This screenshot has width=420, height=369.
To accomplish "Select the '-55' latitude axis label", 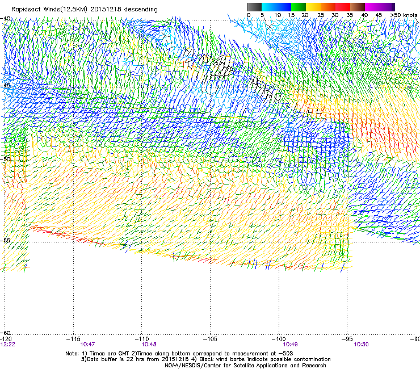I will tap(6, 240).
